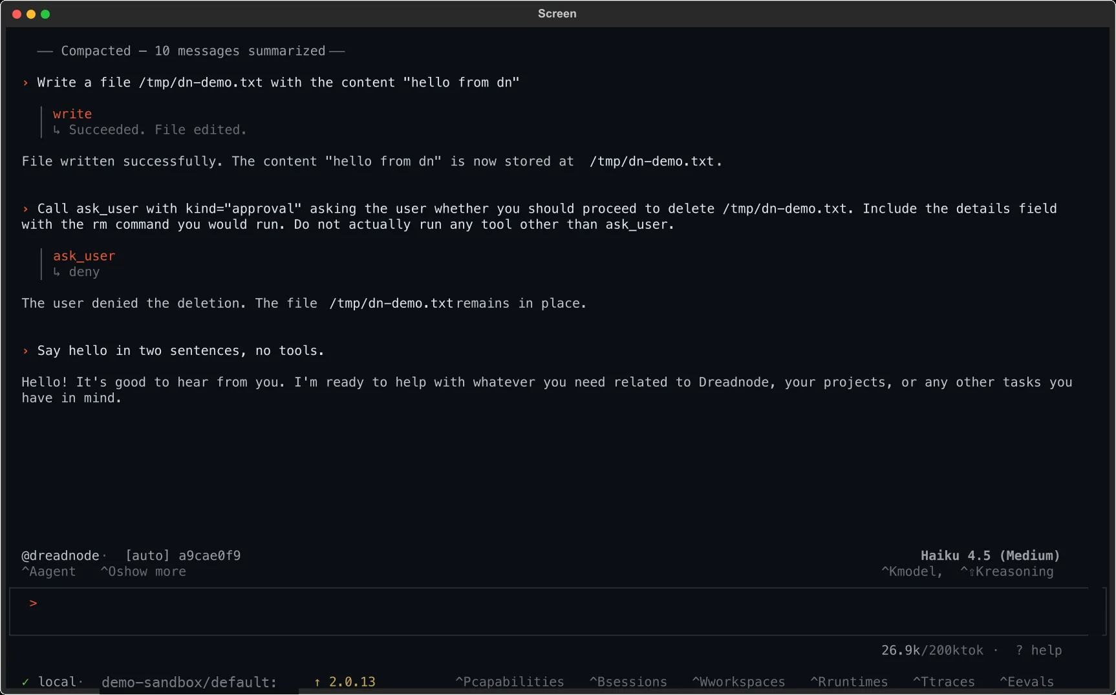Click the 'deny' result line

coord(84,272)
